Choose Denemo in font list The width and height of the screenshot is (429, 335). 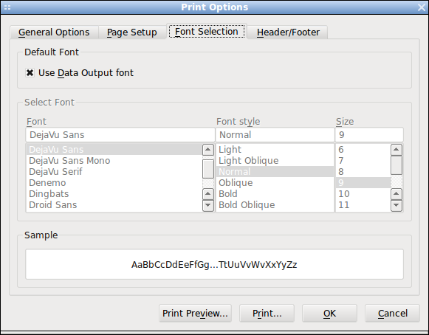tap(114, 183)
